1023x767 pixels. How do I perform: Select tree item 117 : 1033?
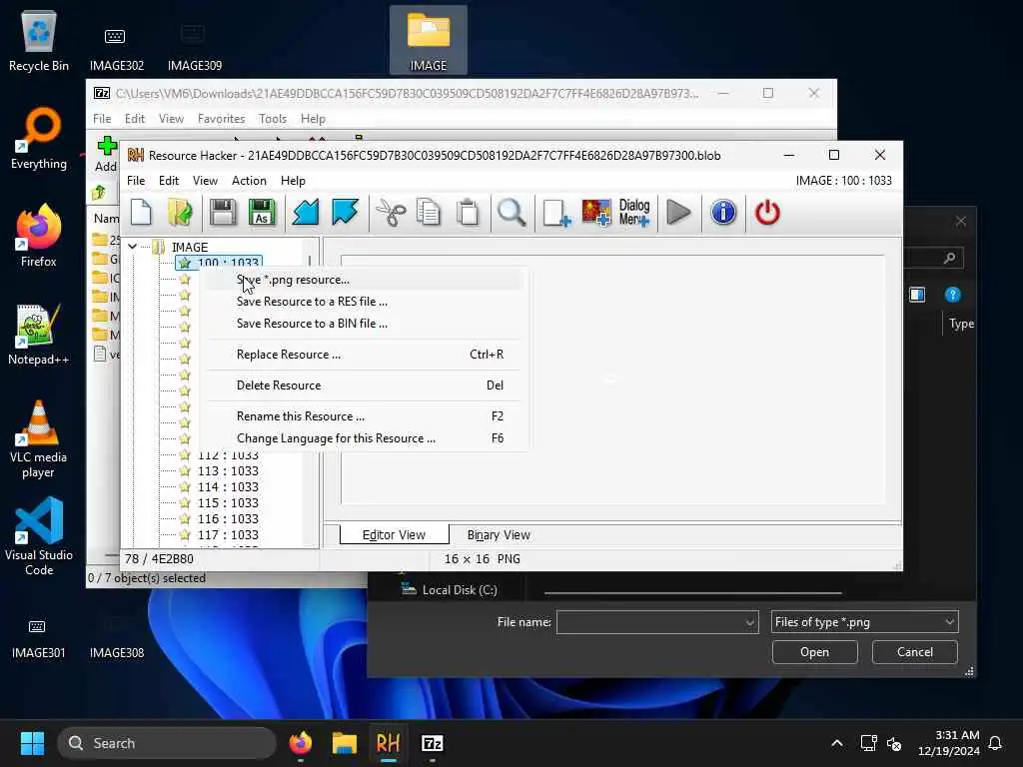[x=228, y=535]
